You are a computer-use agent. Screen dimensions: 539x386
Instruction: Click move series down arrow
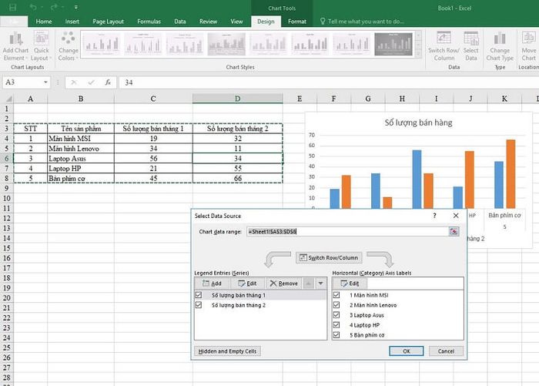click(320, 284)
